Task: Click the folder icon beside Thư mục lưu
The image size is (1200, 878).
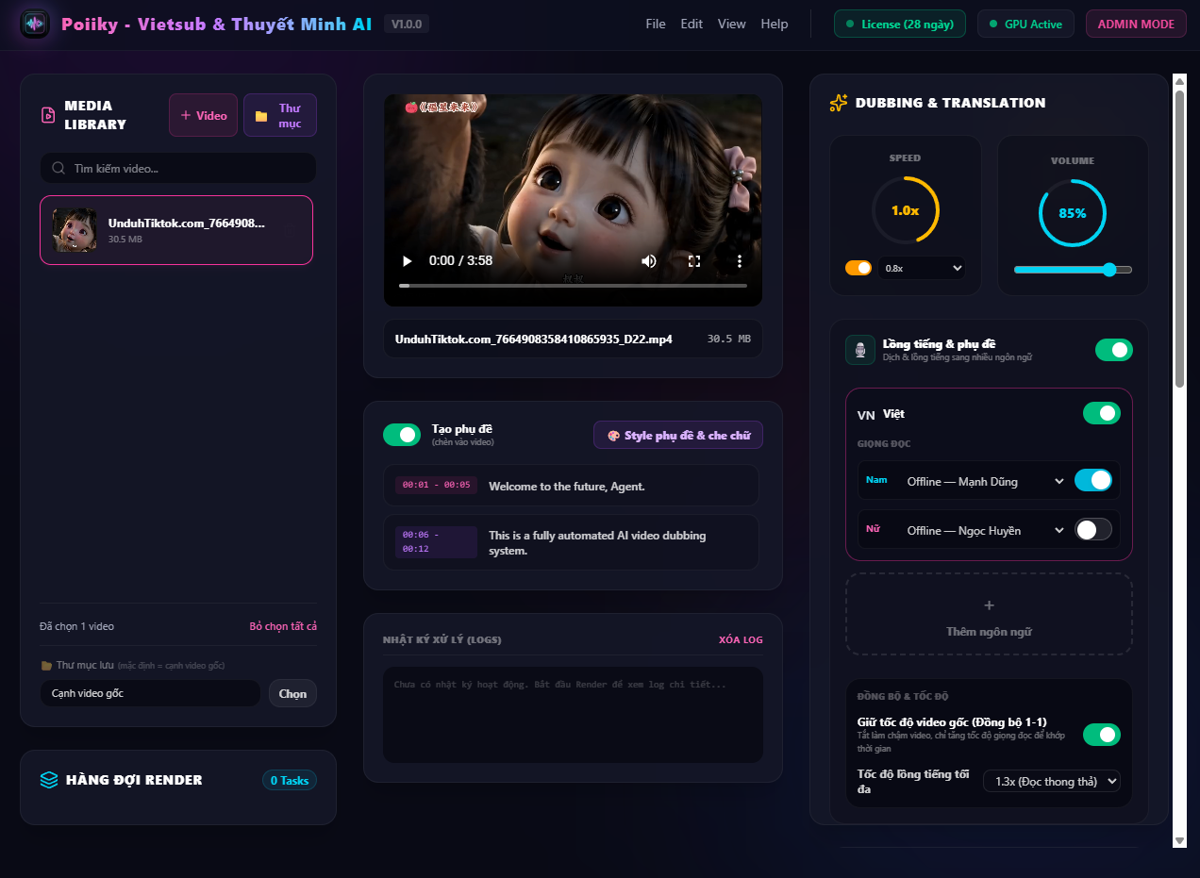Action: 46,665
